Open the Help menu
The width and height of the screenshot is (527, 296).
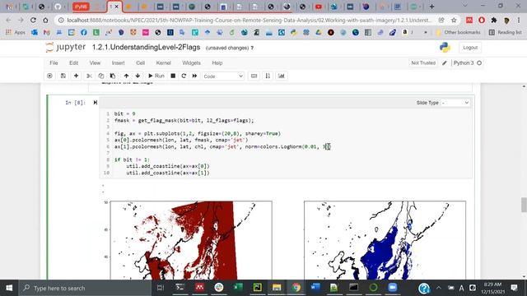217,62
